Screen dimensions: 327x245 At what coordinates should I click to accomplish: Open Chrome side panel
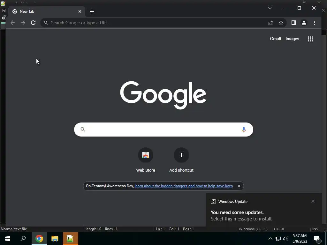pos(294,23)
